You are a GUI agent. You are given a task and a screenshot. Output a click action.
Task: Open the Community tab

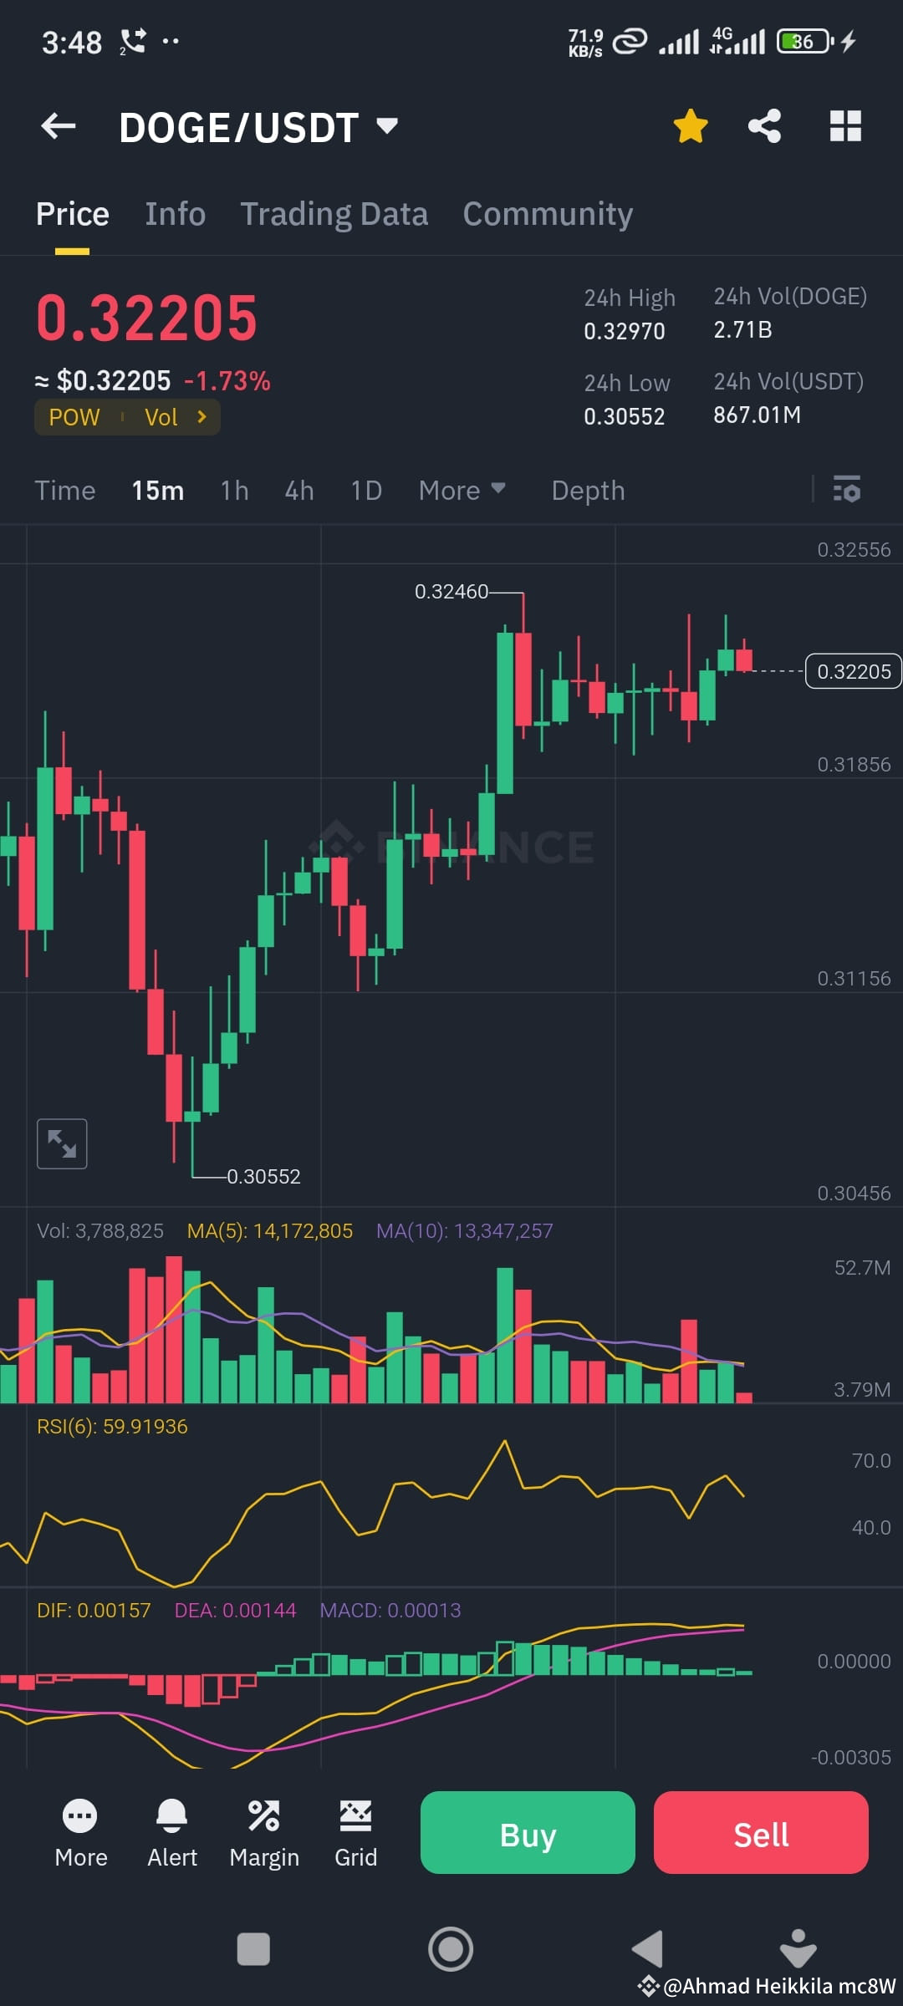coord(547,214)
